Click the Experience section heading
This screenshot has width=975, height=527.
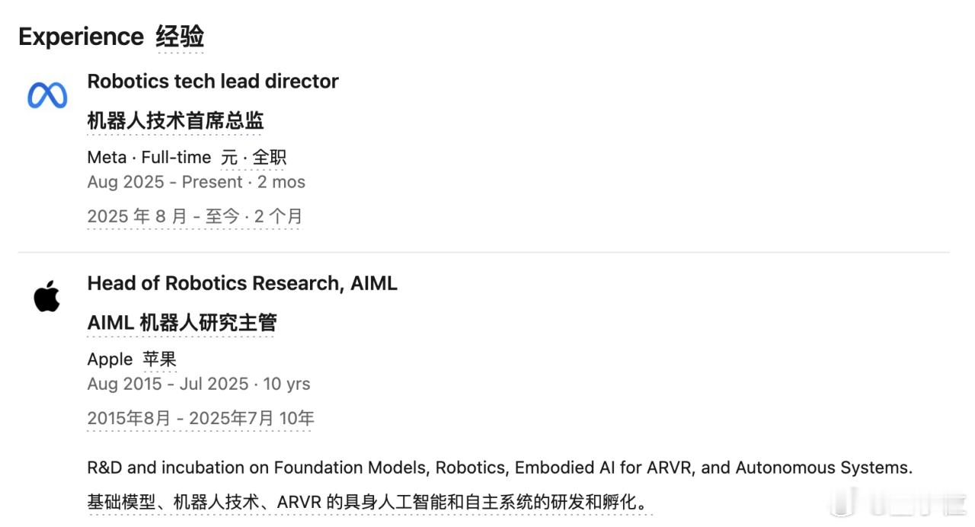pyautogui.click(x=81, y=36)
